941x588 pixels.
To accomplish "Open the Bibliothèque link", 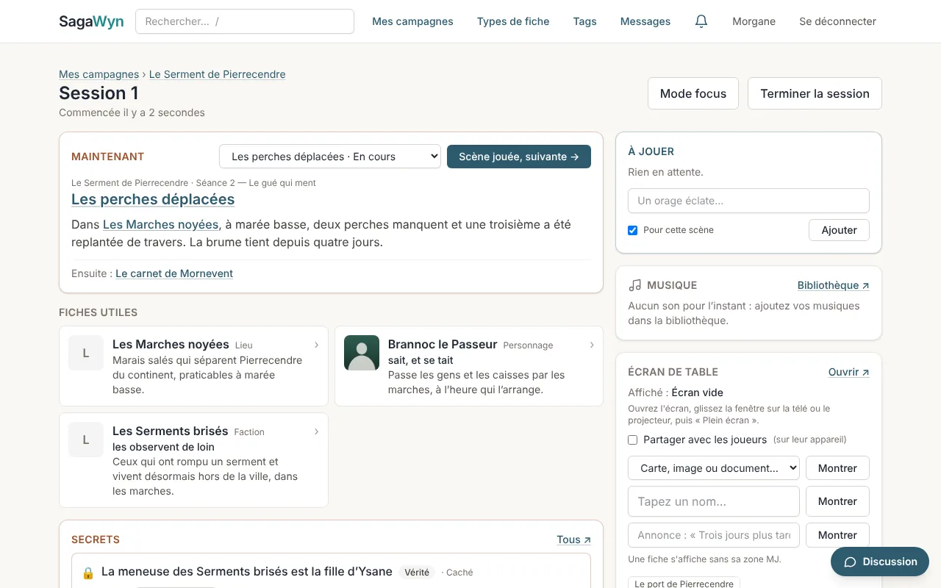I will 833,285.
